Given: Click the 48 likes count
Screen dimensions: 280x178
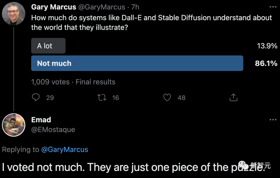Looking at the screenshot, I should coord(181,98).
